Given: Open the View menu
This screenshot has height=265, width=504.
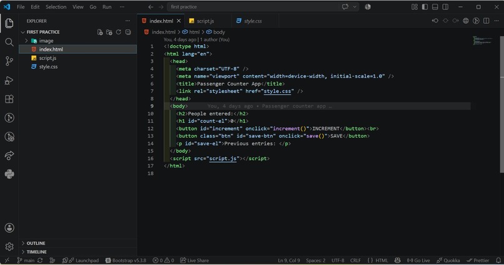Looking at the screenshot, I should click(x=78, y=7).
